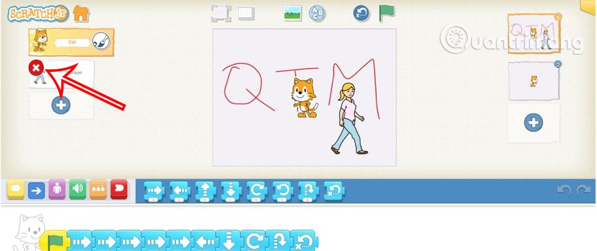
Task: Switch to yellow Triggering blocks category
Action: click(x=16, y=190)
